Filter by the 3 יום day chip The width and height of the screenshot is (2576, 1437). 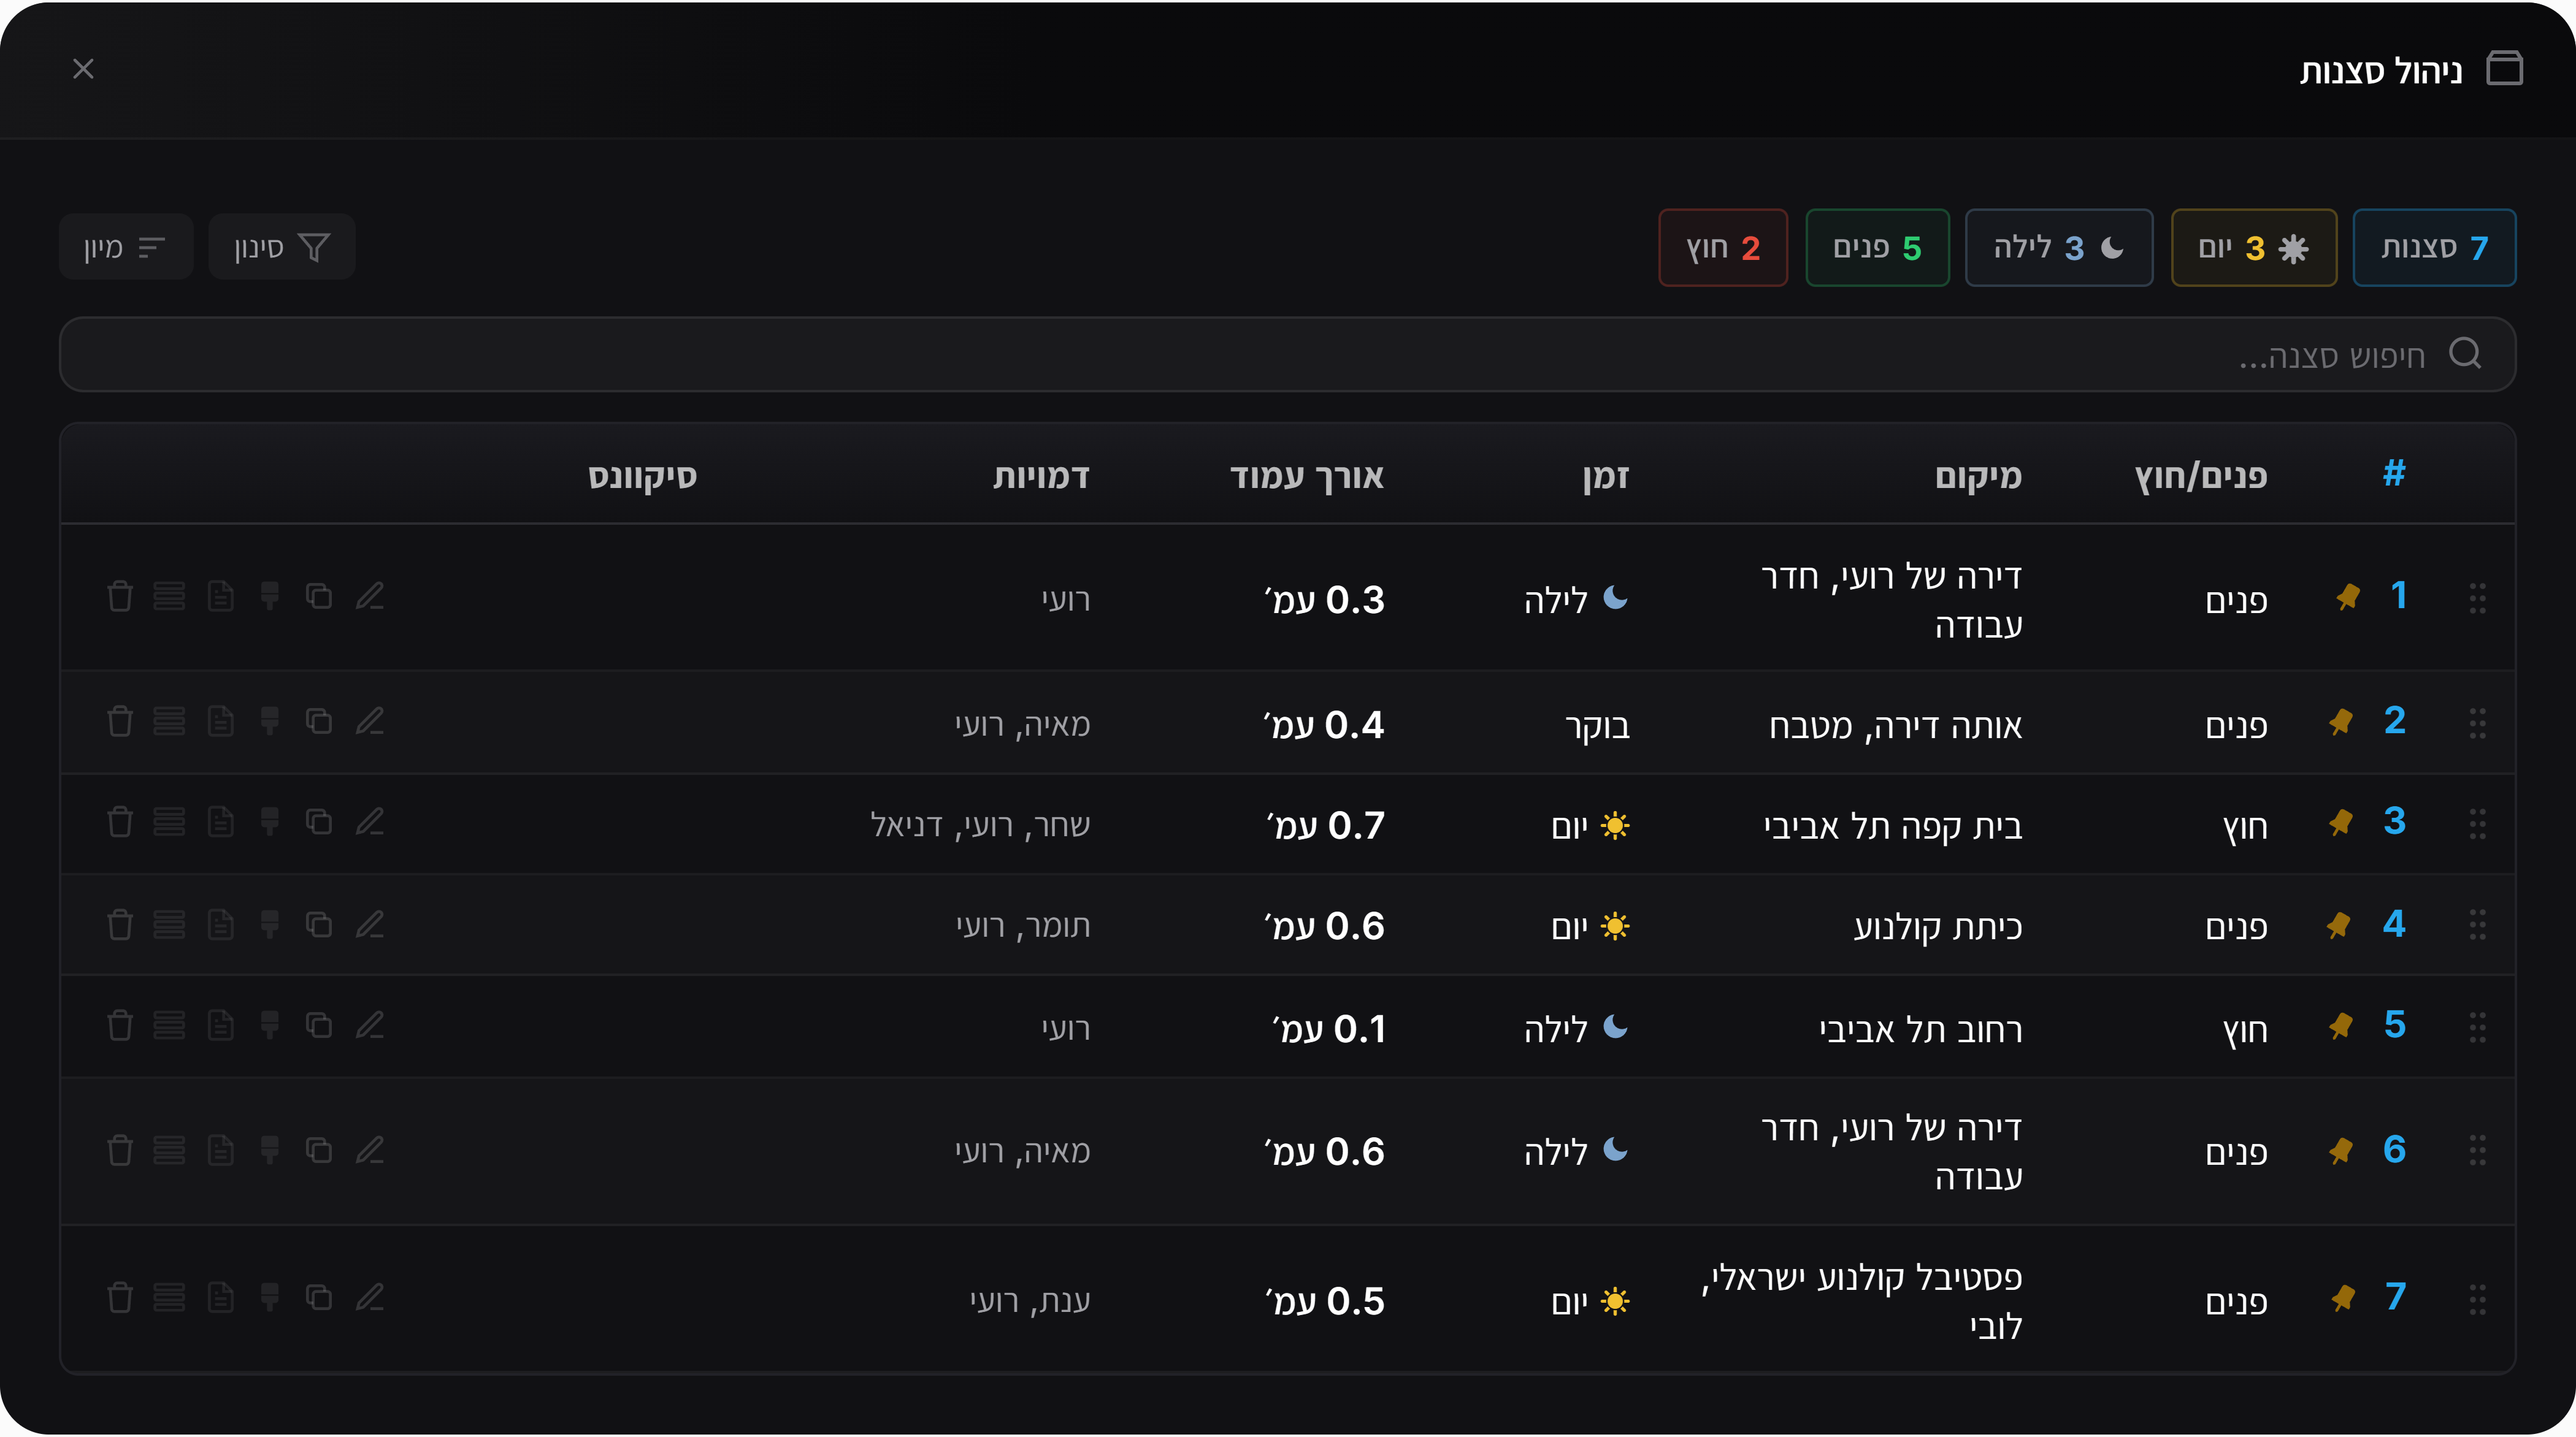[2254, 248]
